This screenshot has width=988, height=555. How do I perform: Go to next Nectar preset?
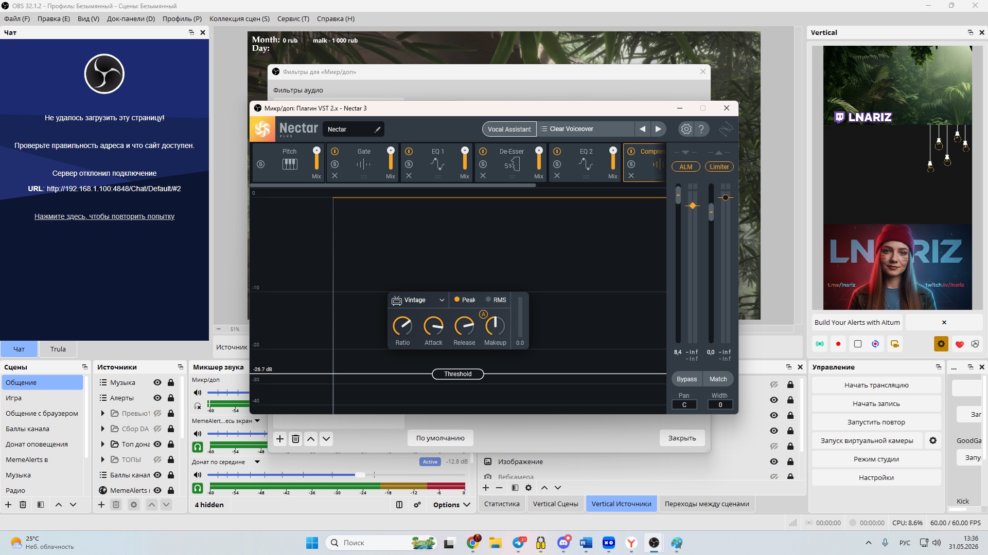click(x=658, y=129)
